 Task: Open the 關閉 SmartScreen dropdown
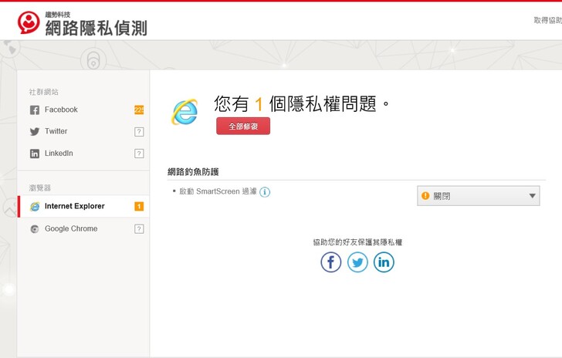[x=478, y=196]
